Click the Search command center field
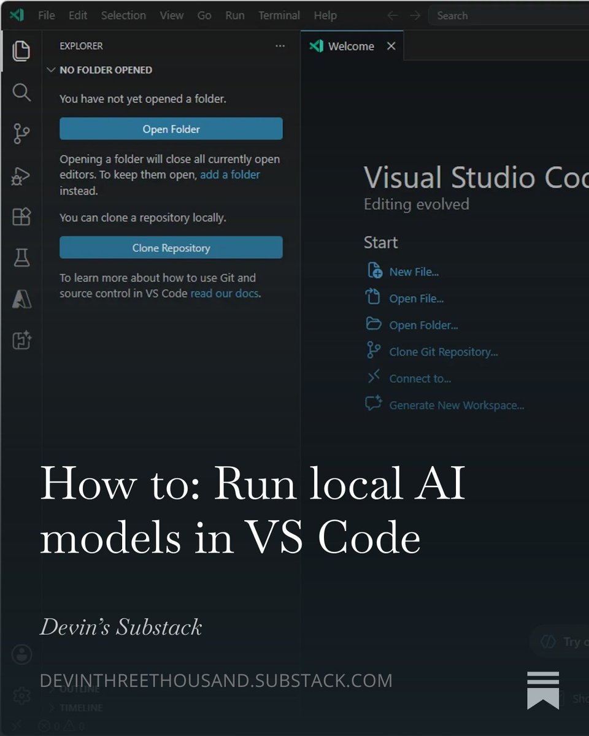The image size is (589, 736). 509,15
